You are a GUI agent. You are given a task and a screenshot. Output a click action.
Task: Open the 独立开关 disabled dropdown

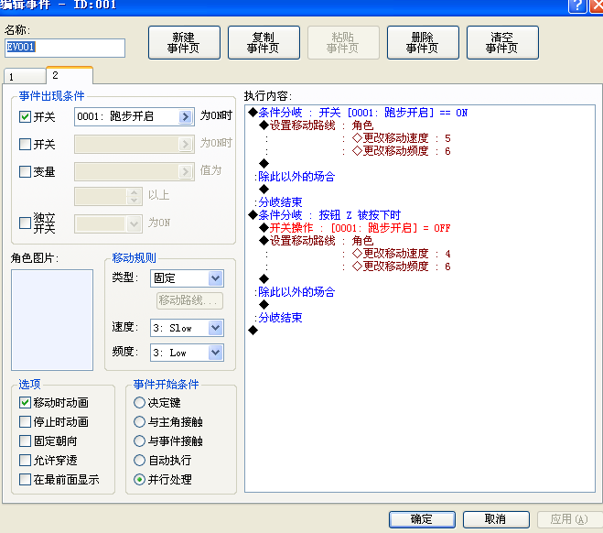109,223
